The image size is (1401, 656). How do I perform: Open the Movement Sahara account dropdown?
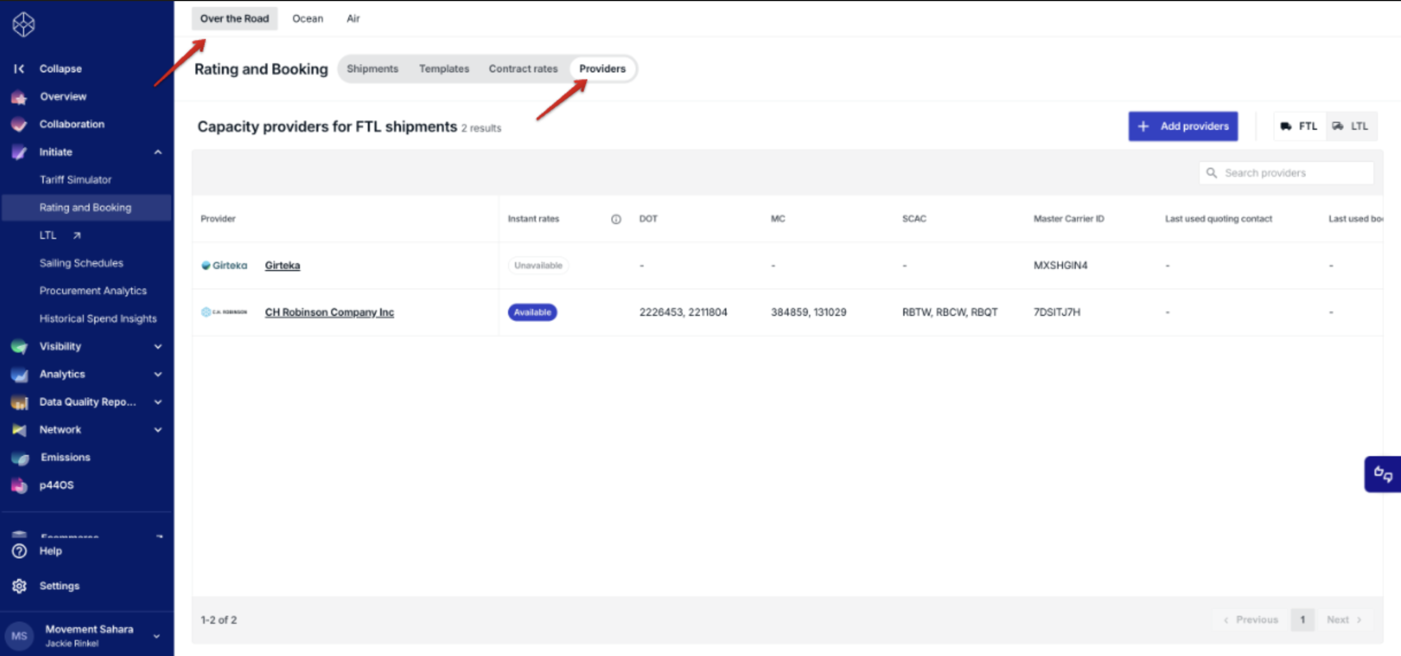tap(156, 636)
